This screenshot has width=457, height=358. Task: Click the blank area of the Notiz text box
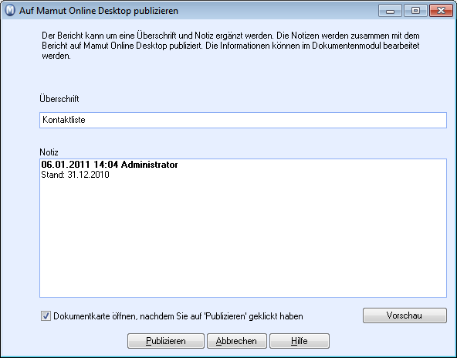coord(242,237)
